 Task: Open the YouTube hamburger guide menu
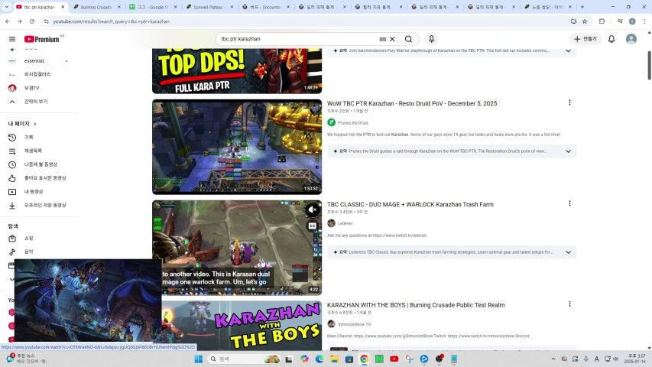11,39
